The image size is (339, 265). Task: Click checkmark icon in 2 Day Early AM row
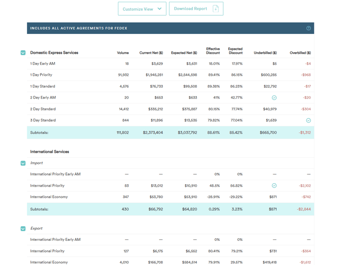(274, 98)
